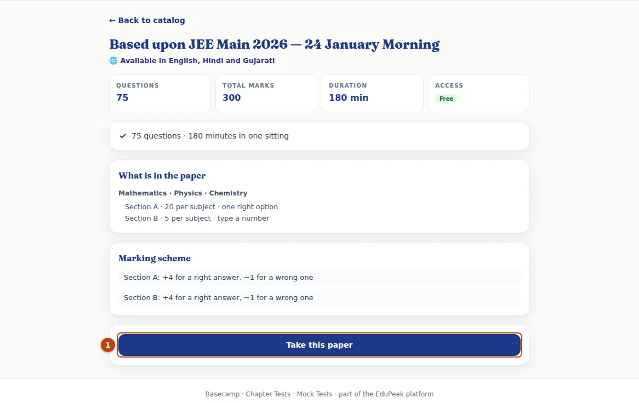Click the footer text mentioning EduPeak platform
Viewport: 639px width, 403px height.
pyautogui.click(x=319, y=394)
